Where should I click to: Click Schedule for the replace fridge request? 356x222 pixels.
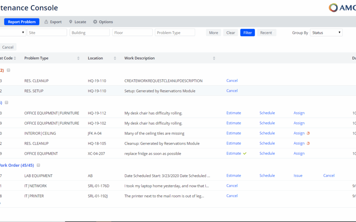[267, 153]
